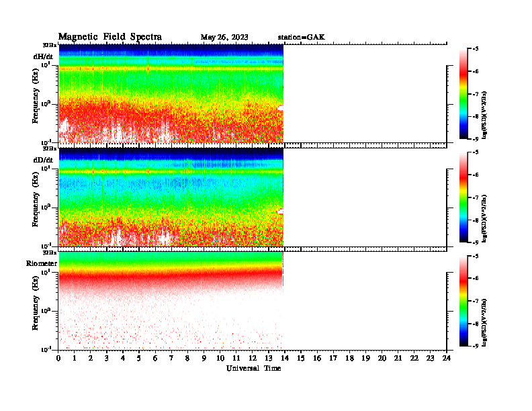Click hour '15' on the time axis
Screen dimensions: 532x411
point(301,359)
